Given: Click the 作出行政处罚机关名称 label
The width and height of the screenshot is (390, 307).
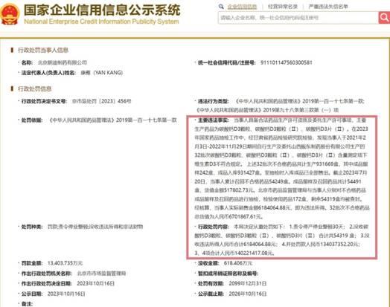Looking at the screenshot, I should point(47,274).
